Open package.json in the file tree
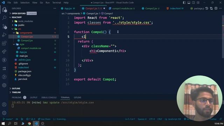Screen dimensions: 224x126 tap(24, 71)
